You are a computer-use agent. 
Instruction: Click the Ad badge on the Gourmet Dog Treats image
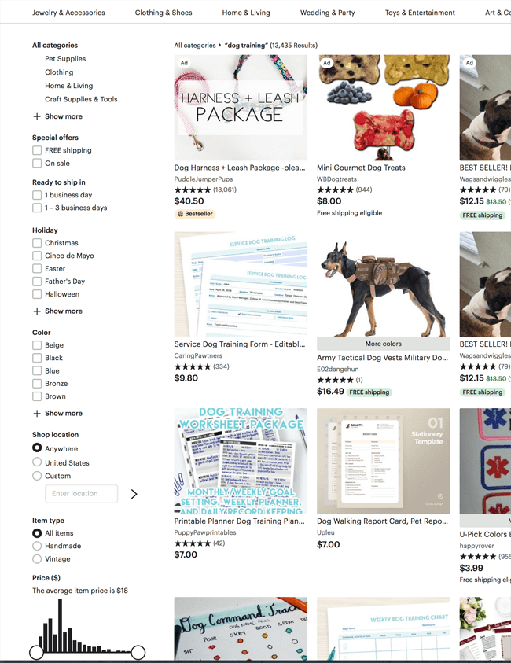pyautogui.click(x=327, y=63)
